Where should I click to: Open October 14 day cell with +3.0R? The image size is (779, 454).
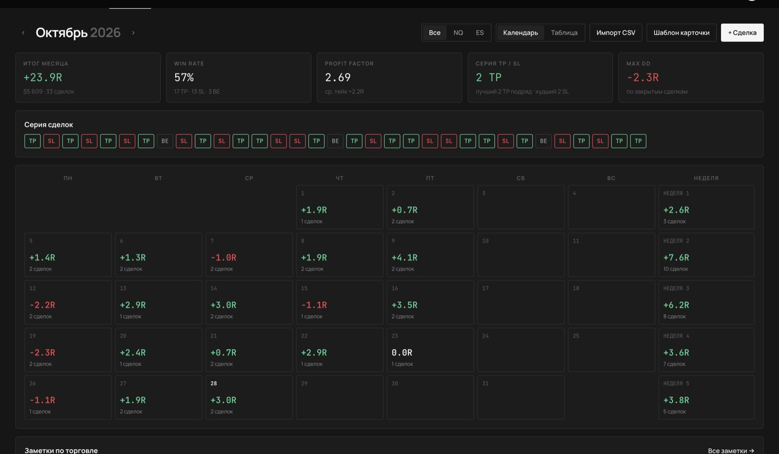tap(249, 302)
